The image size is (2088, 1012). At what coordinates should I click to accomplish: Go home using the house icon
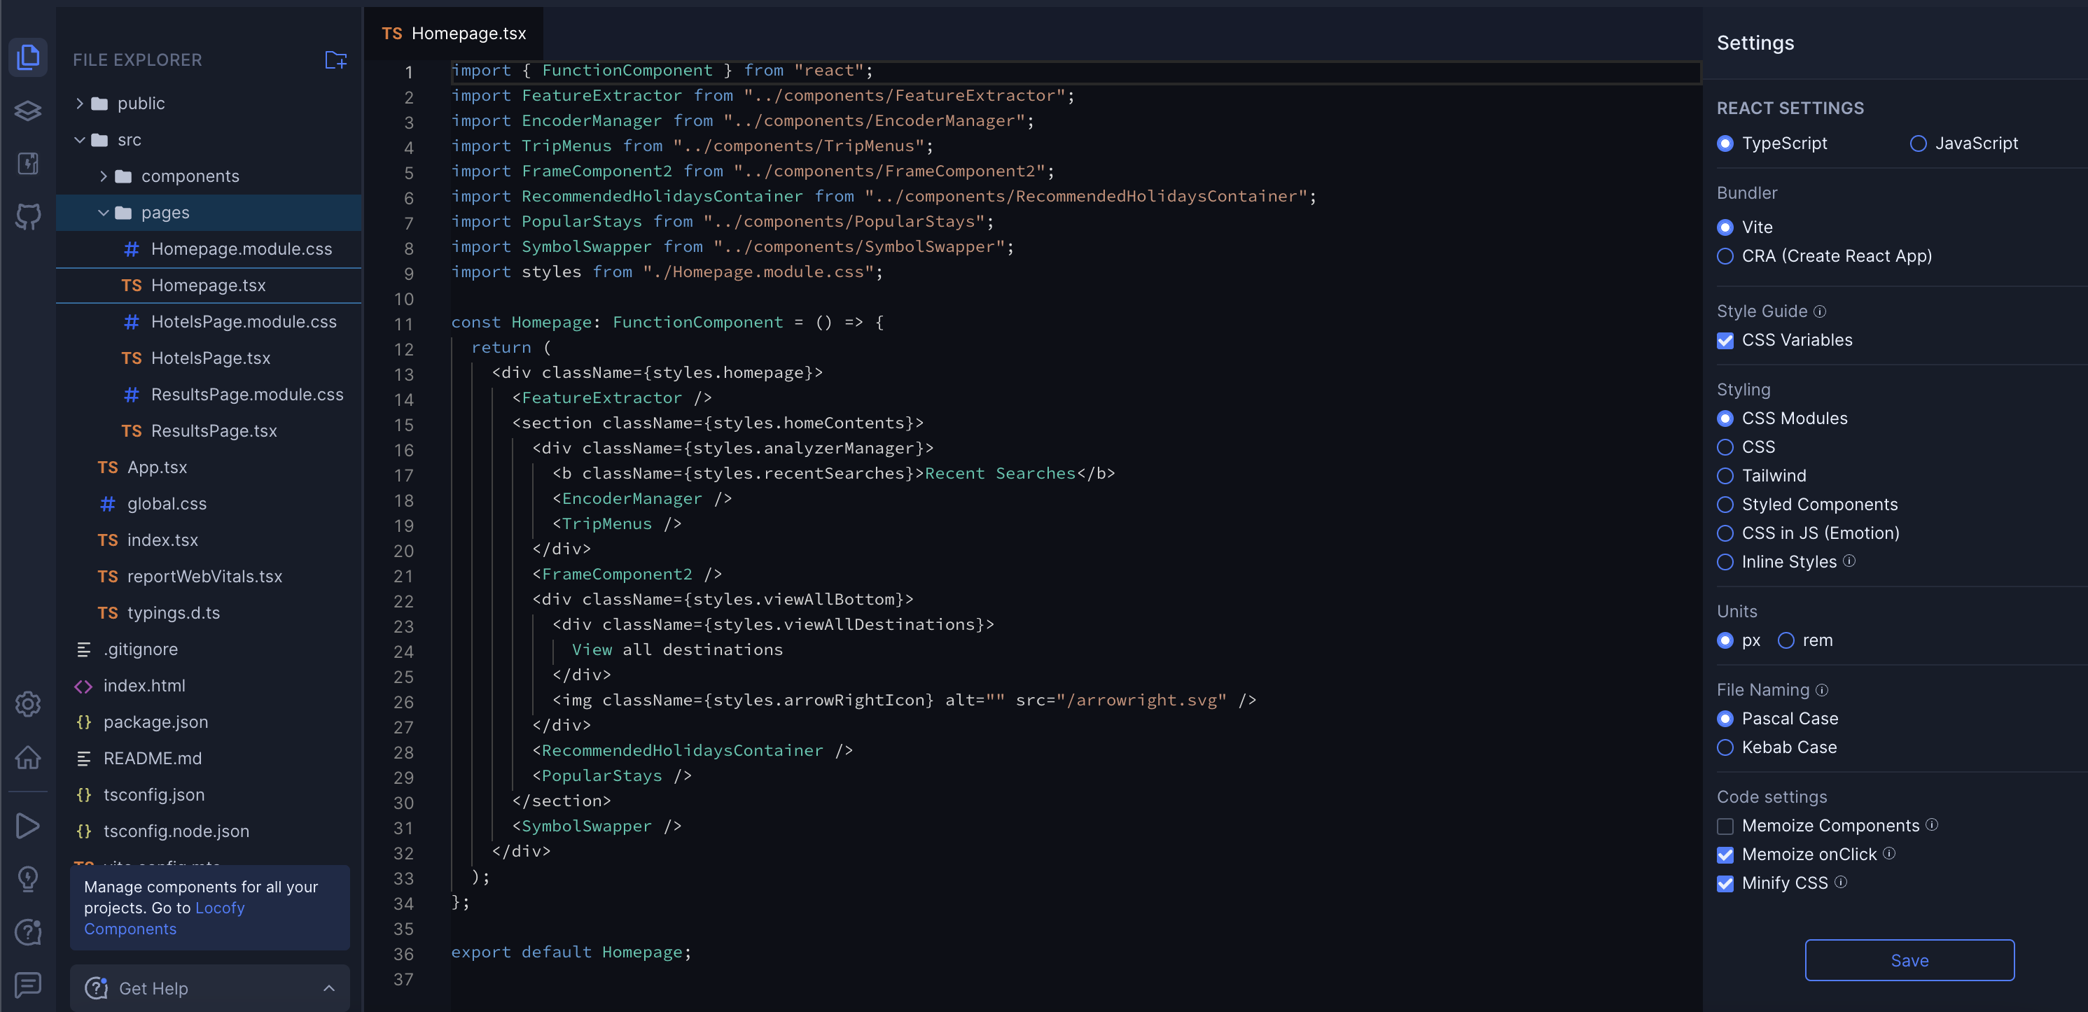29,757
